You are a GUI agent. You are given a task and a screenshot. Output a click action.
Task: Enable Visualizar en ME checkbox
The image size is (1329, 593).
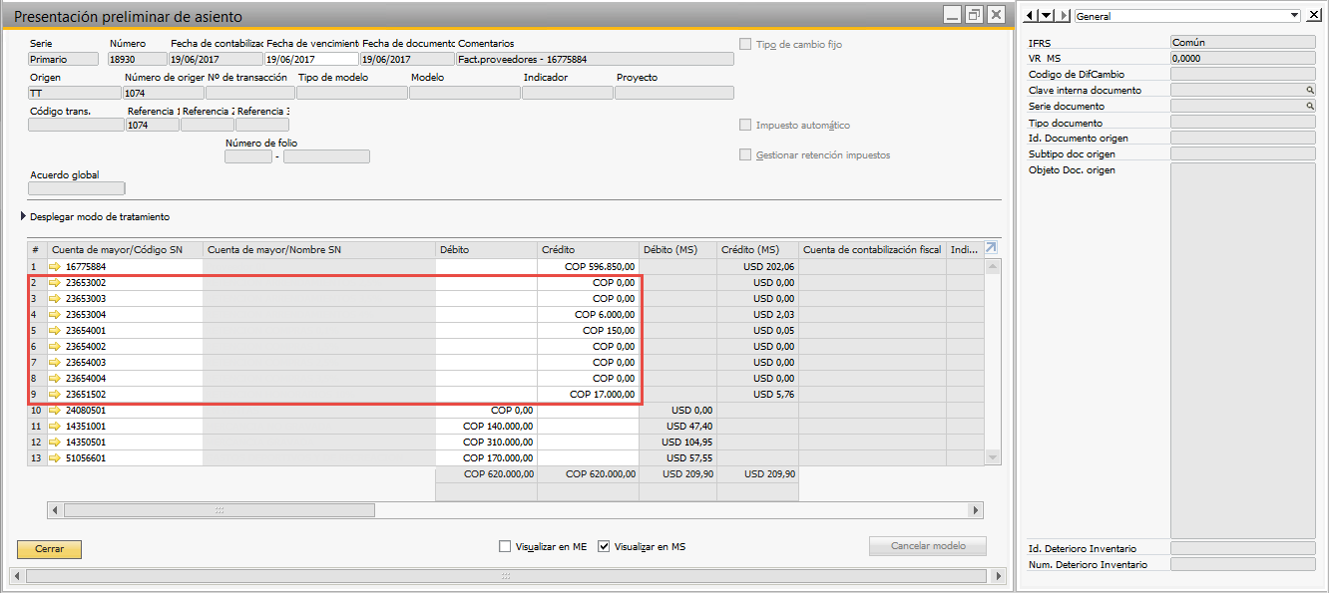pyautogui.click(x=505, y=546)
